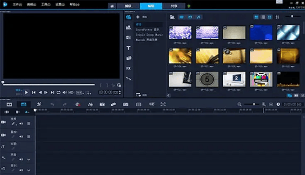This screenshot has height=175, width=305.
Task: Mute the video track speaker icon
Action: (x=21, y=124)
